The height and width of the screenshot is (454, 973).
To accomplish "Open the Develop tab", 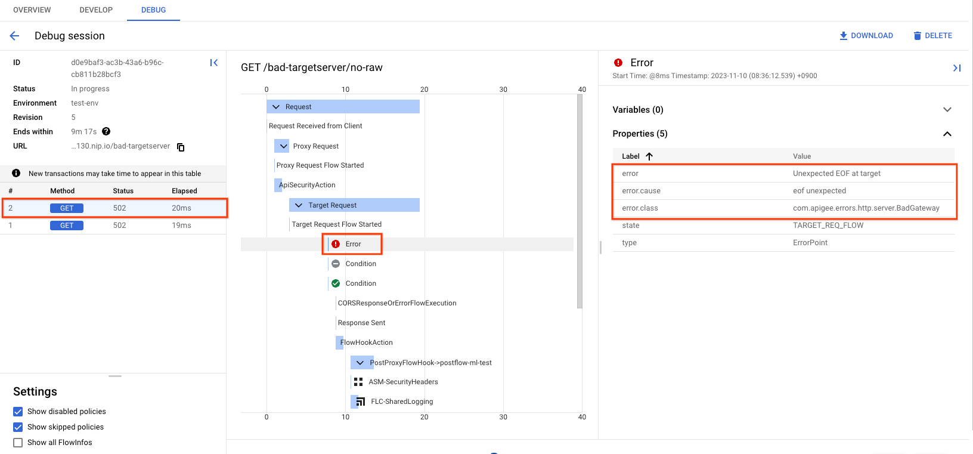I will pos(96,10).
